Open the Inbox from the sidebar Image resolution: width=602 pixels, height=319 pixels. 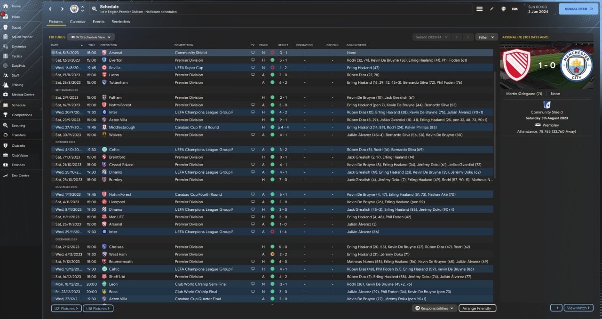click(6, 16)
